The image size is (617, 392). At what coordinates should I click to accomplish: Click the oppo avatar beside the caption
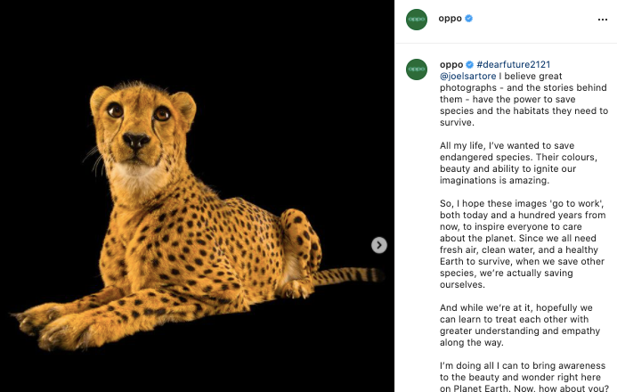tap(417, 69)
